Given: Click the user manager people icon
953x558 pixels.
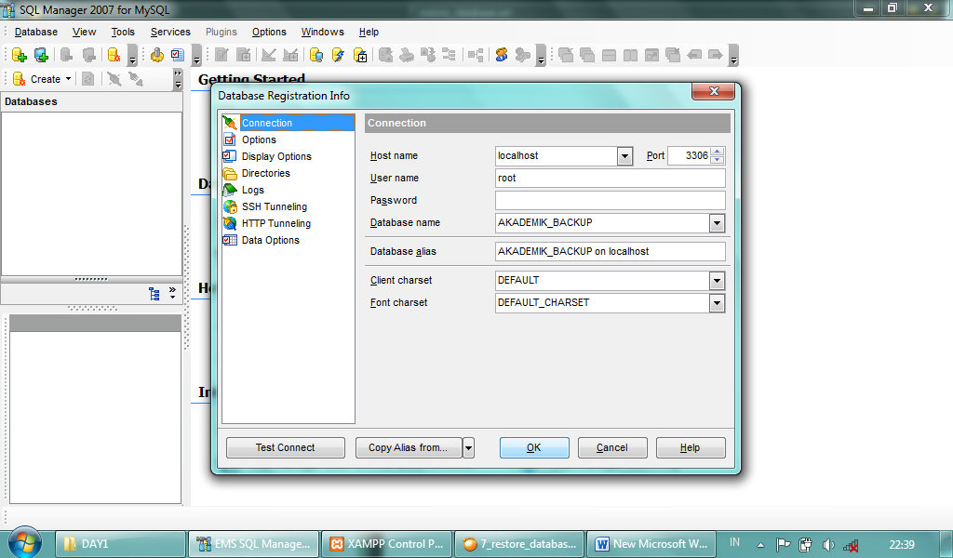Looking at the screenshot, I should tap(502, 55).
